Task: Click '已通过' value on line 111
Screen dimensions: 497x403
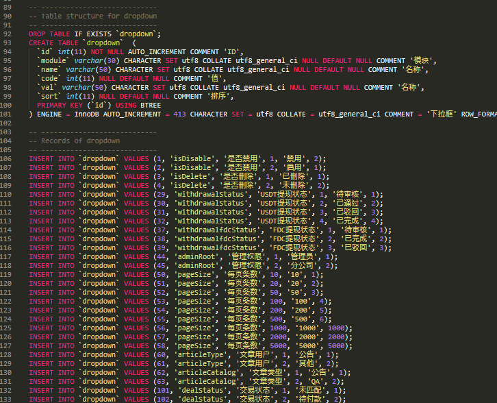Action: (349, 203)
